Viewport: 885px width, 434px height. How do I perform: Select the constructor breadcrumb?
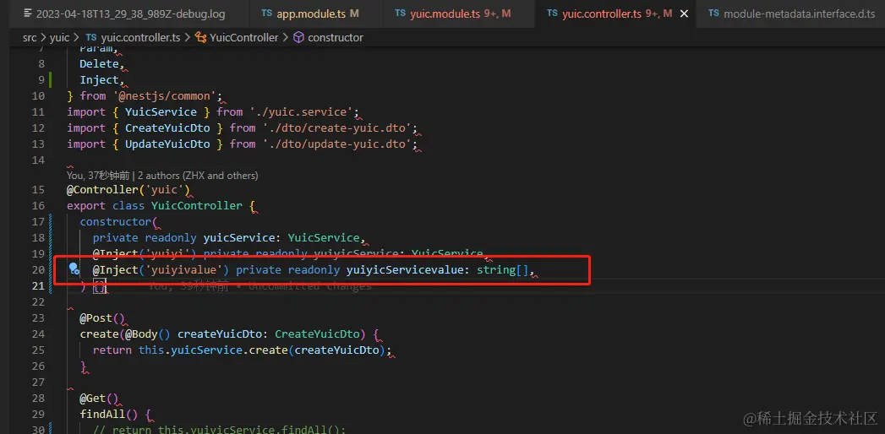tap(336, 38)
